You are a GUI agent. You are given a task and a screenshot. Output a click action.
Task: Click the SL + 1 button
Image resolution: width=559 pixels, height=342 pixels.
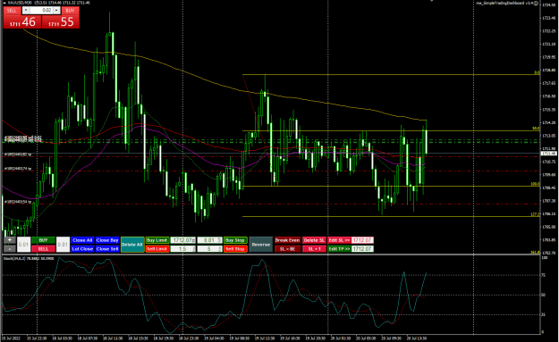314,249
